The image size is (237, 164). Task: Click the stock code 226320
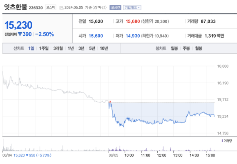coord(36,8)
